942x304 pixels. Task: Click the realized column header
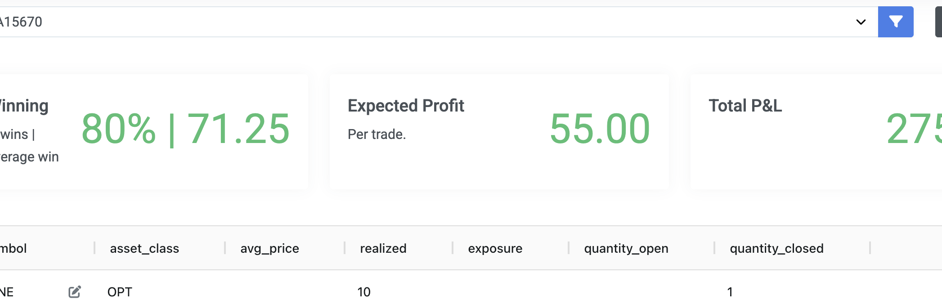[383, 248]
